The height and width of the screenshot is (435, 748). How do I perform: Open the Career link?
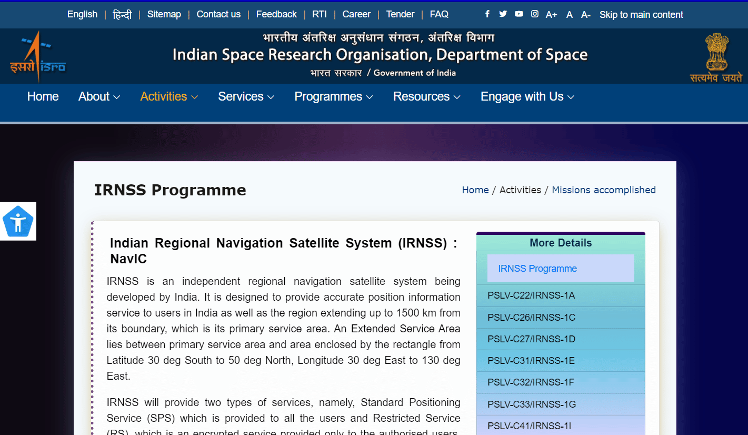click(356, 15)
